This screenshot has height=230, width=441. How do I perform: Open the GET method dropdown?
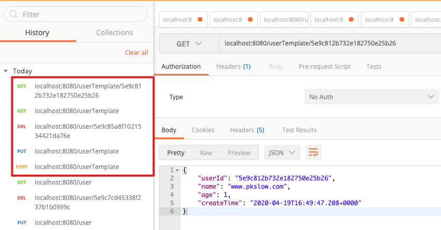click(x=189, y=43)
